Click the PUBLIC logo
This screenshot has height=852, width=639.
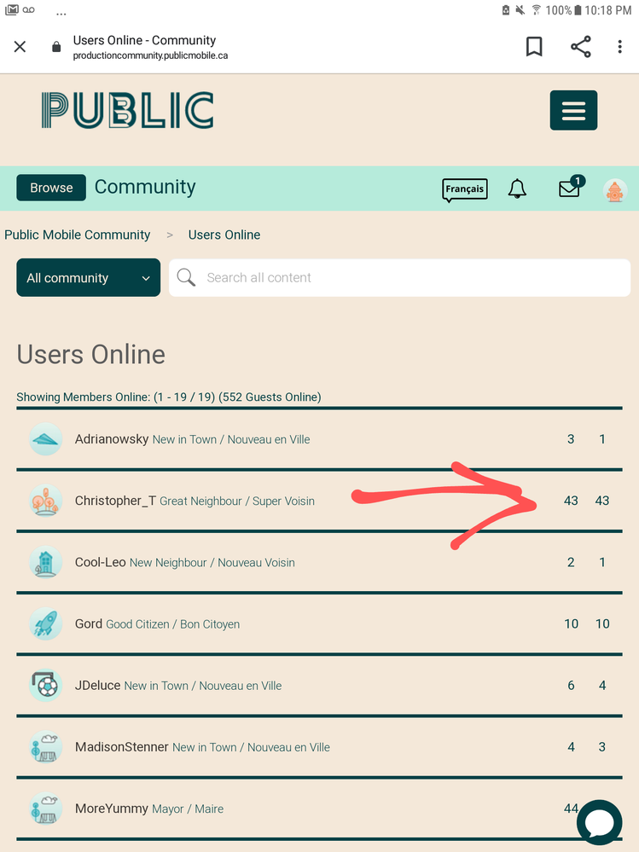click(x=128, y=110)
